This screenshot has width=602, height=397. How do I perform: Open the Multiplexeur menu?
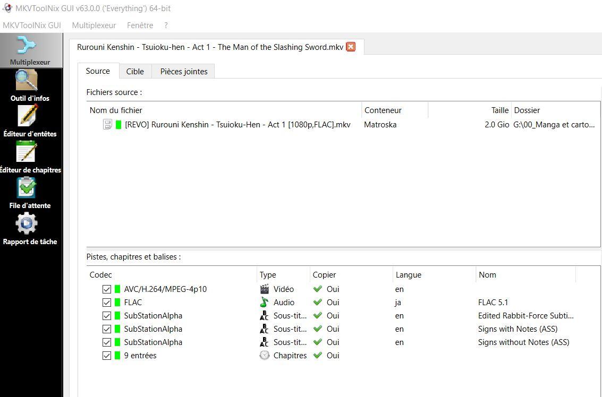tap(94, 25)
